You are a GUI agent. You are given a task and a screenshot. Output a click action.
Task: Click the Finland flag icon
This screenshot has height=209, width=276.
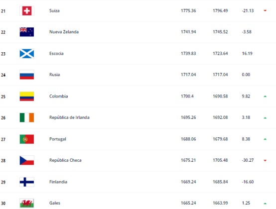click(27, 182)
